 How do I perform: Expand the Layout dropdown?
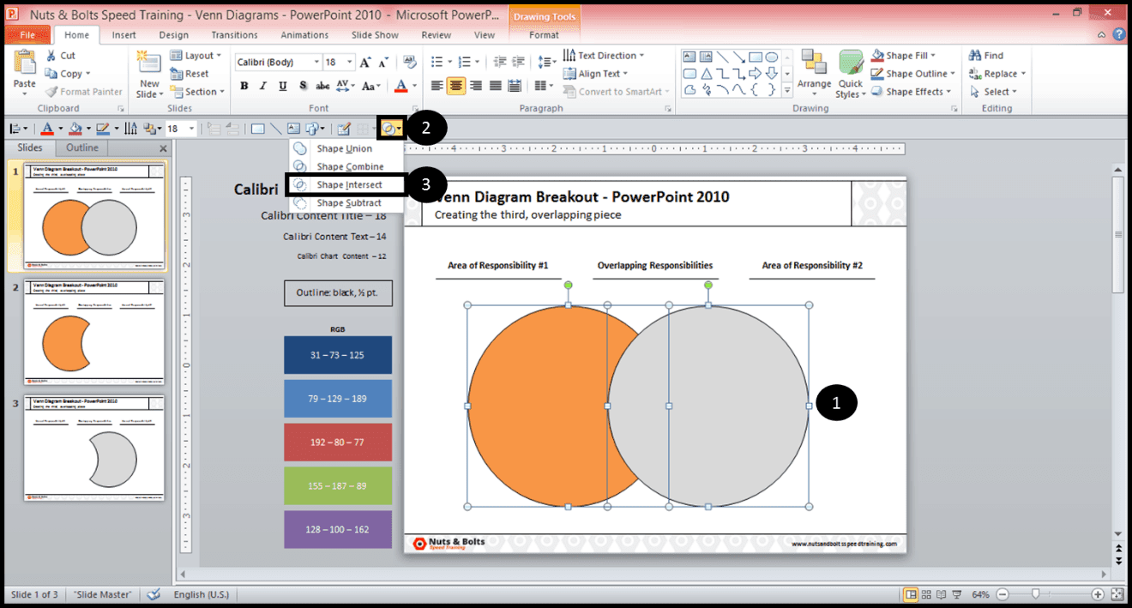click(x=196, y=56)
